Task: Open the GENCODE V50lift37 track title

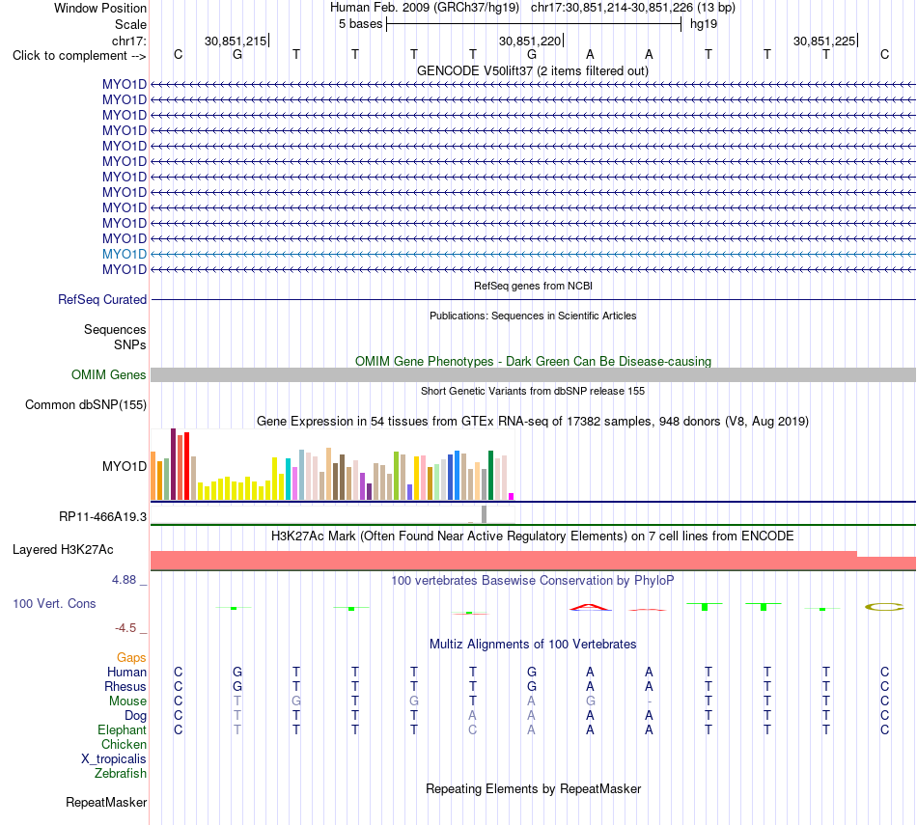Action: (532, 70)
